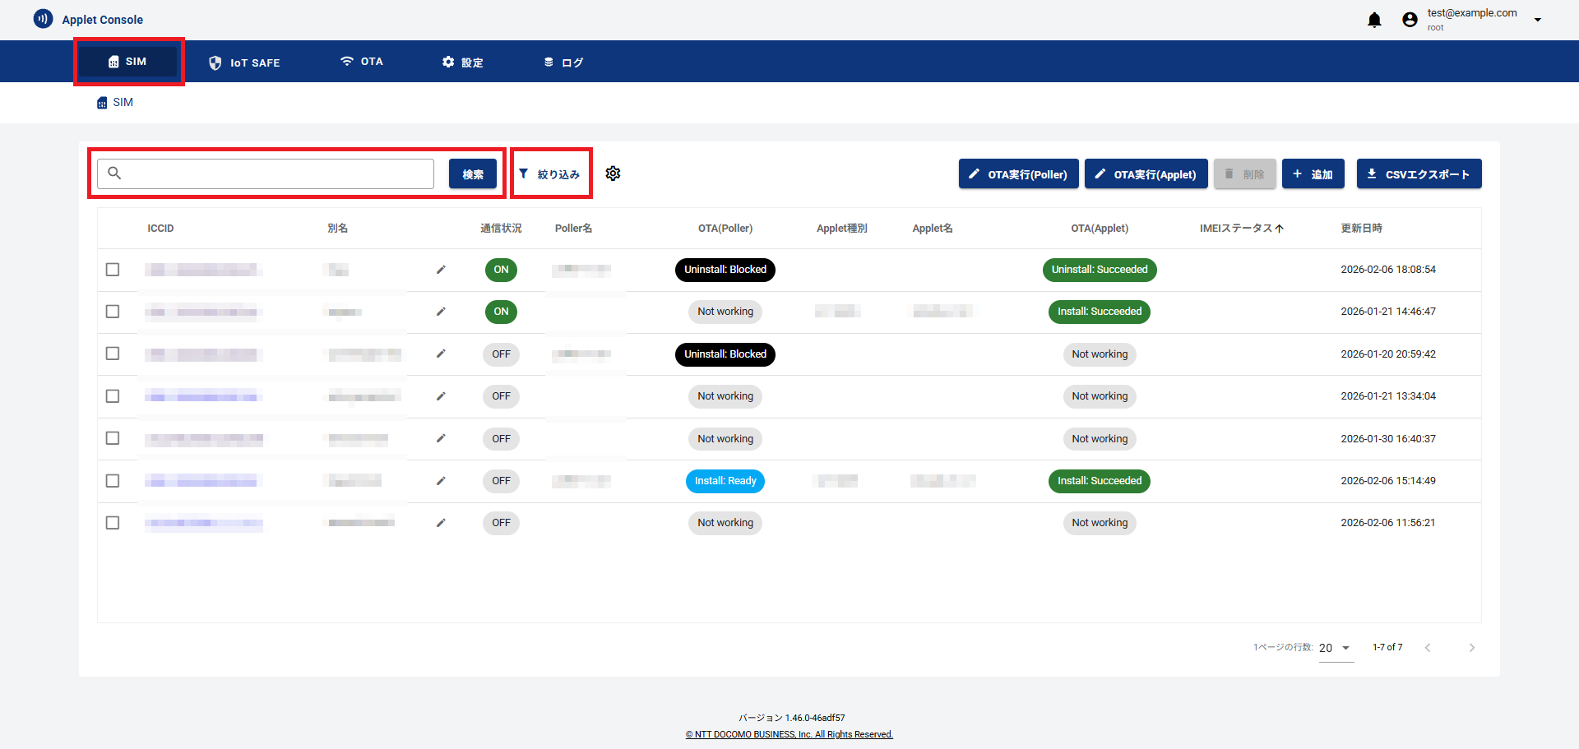
Task: Click Install: Succeeded in row updated 2026-01-21 14:46:47
Action: coord(1100,312)
